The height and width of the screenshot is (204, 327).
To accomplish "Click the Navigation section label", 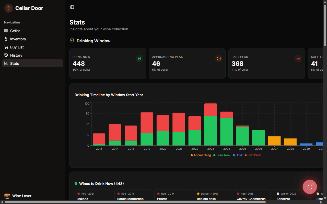I will (12, 22).
